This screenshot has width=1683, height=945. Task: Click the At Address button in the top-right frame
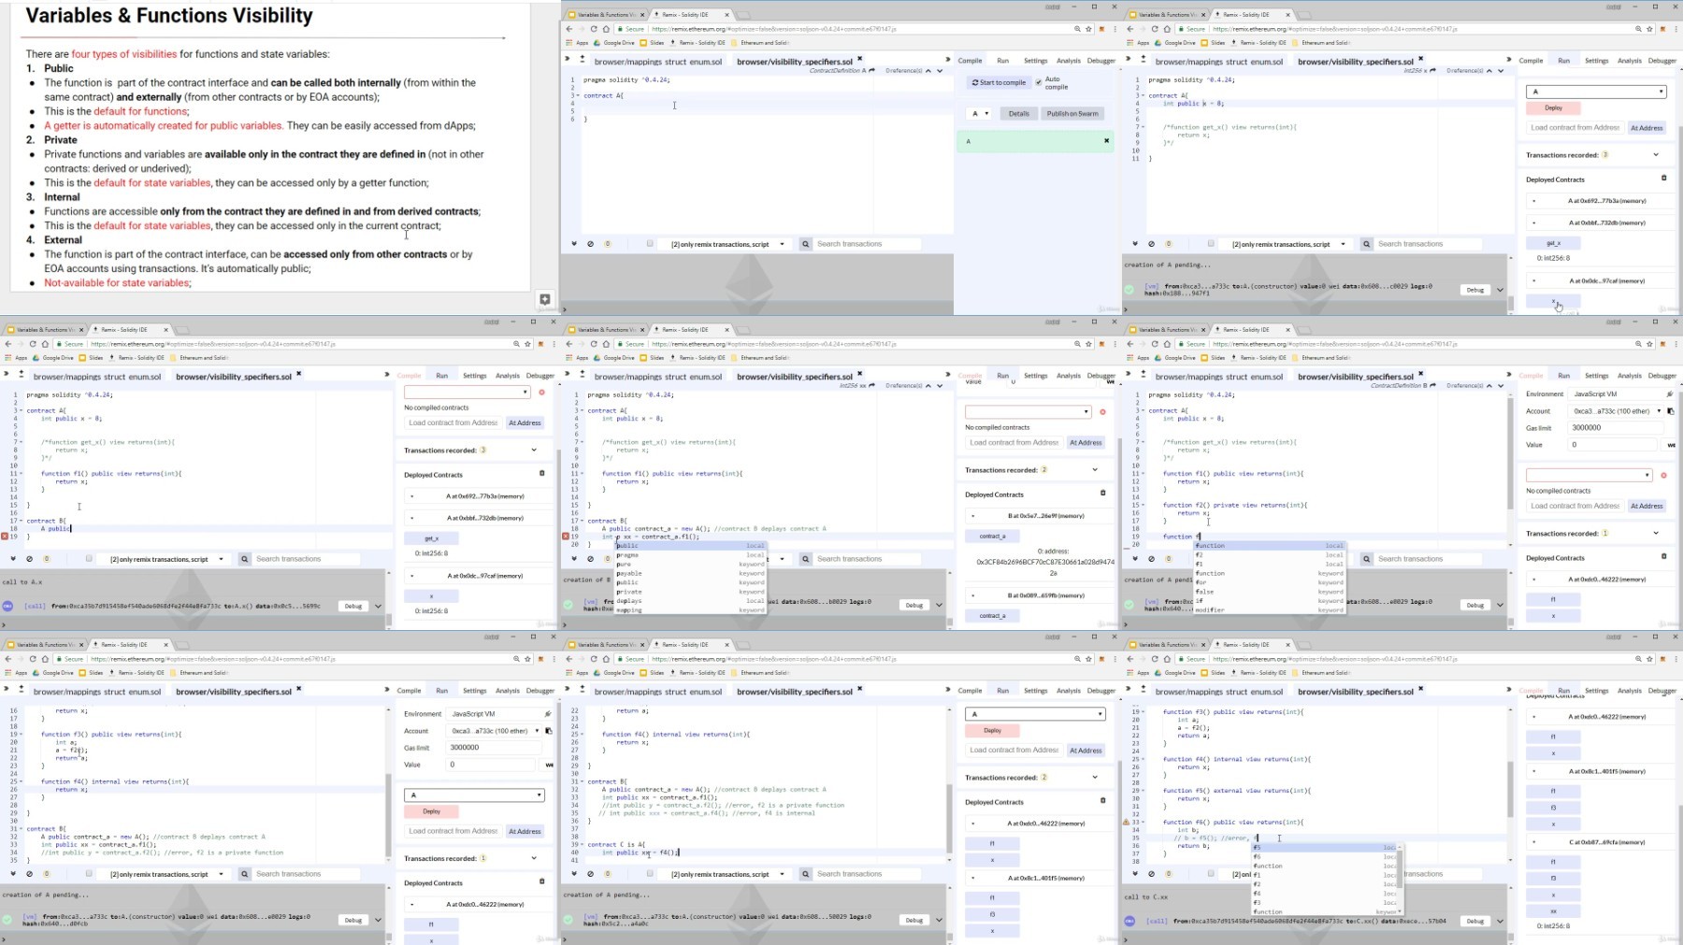[x=1647, y=128]
